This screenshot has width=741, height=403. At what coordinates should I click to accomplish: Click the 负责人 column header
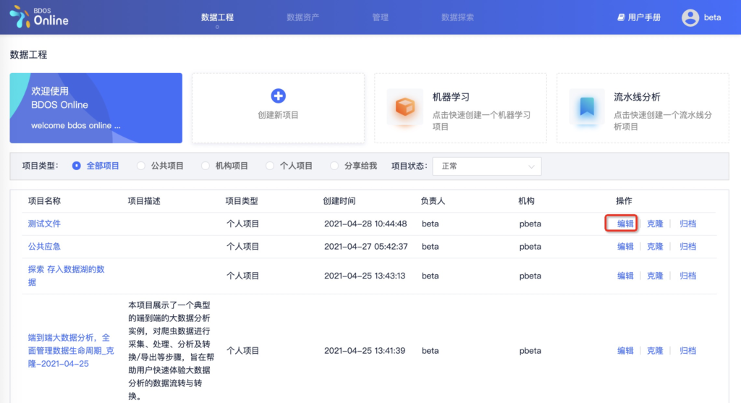[433, 201]
